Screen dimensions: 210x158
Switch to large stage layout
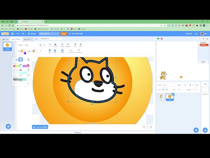pyautogui.click(x=203, y=39)
